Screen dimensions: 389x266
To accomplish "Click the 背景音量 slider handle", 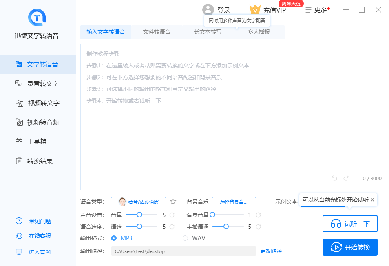I will click(212, 215).
